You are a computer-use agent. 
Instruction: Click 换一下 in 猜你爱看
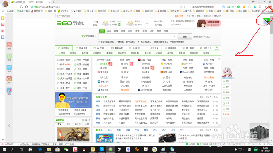coord(86,120)
